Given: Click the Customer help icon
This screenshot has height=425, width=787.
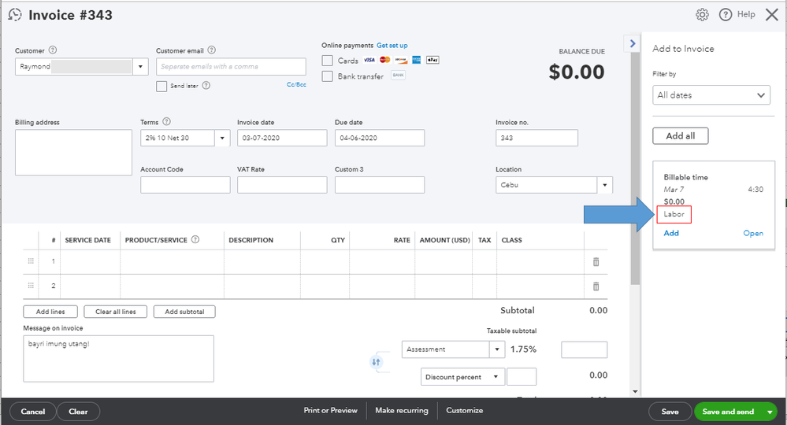Looking at the screenshot, I should click(53, 50).
